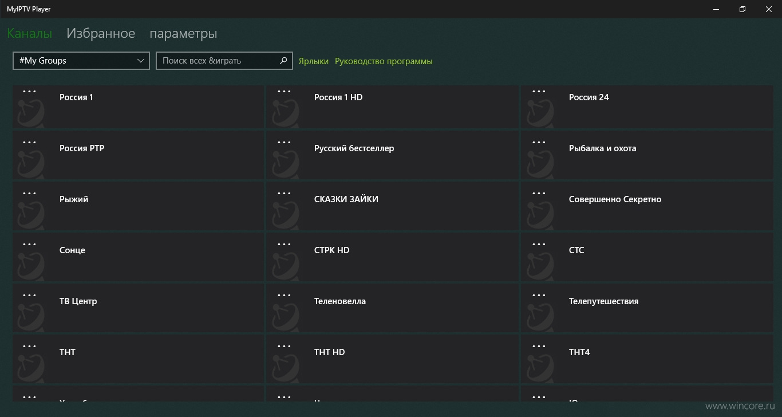Open the three-dot menu for Рыжий

point(29,194)
